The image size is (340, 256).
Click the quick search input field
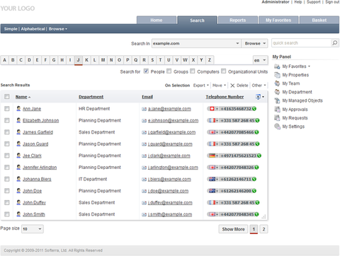[302, 43]
